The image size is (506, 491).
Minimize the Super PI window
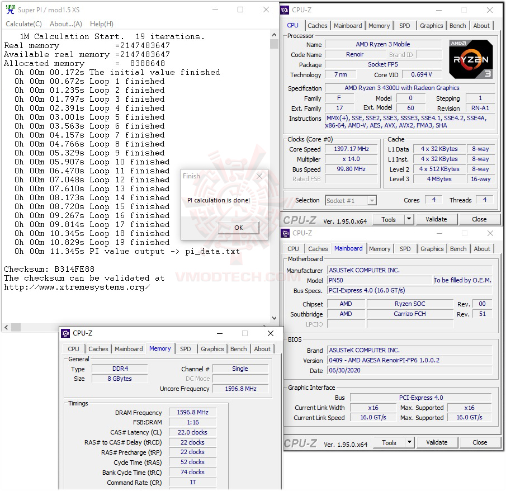tap(215, 10)
